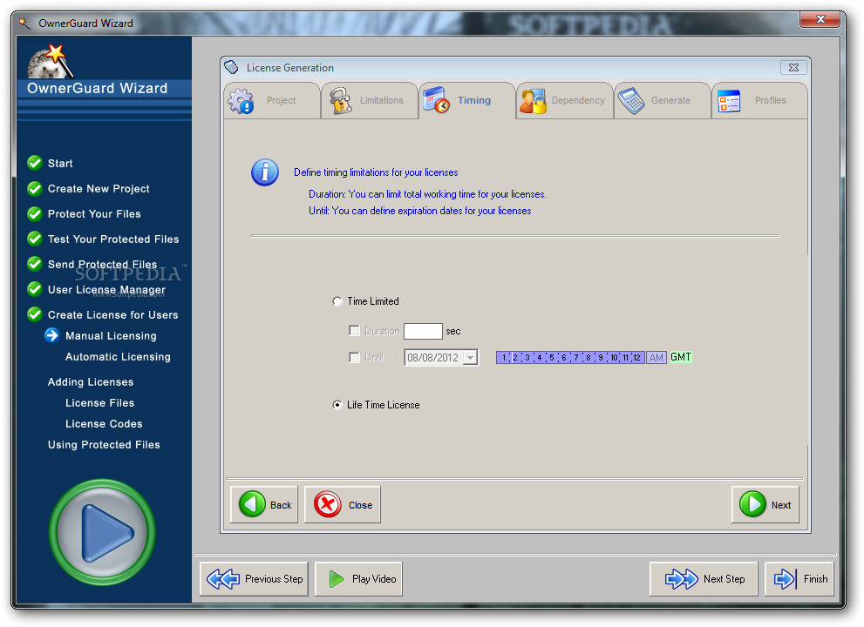Enable the Duration checkbox
The width and height of the screenshot is (864, 627).
(x=354, y=331)
